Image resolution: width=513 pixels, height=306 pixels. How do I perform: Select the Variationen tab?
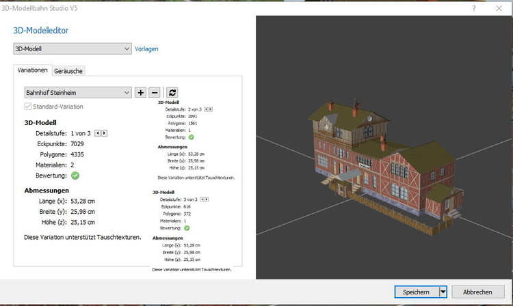point(33,70)
